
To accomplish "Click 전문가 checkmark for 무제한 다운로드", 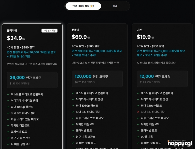I will tap(73, 124).
